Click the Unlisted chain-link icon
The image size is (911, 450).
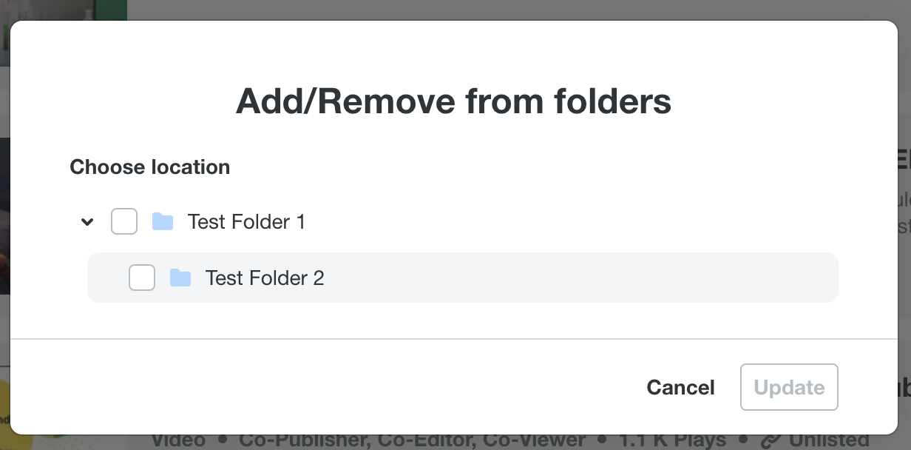click(771, 441)
